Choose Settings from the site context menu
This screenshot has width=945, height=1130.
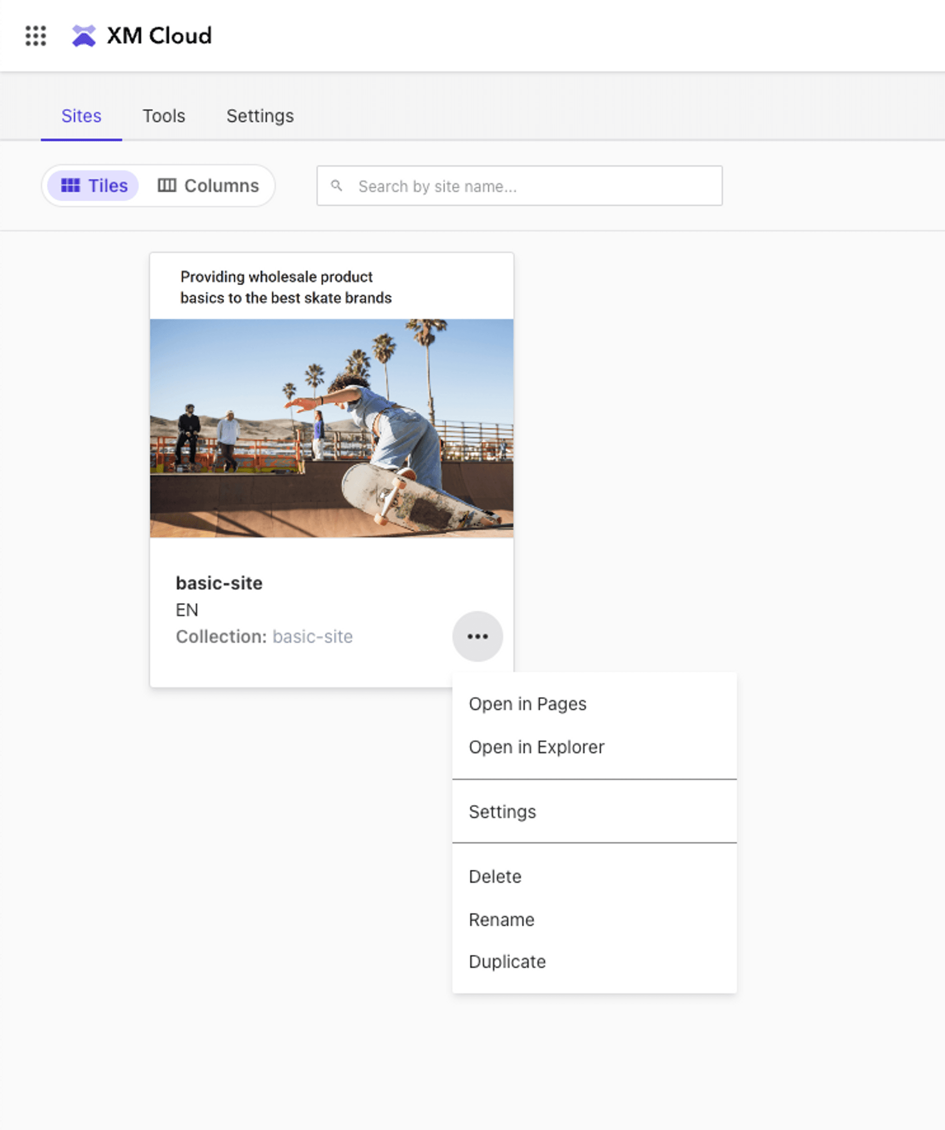[502, 812]
